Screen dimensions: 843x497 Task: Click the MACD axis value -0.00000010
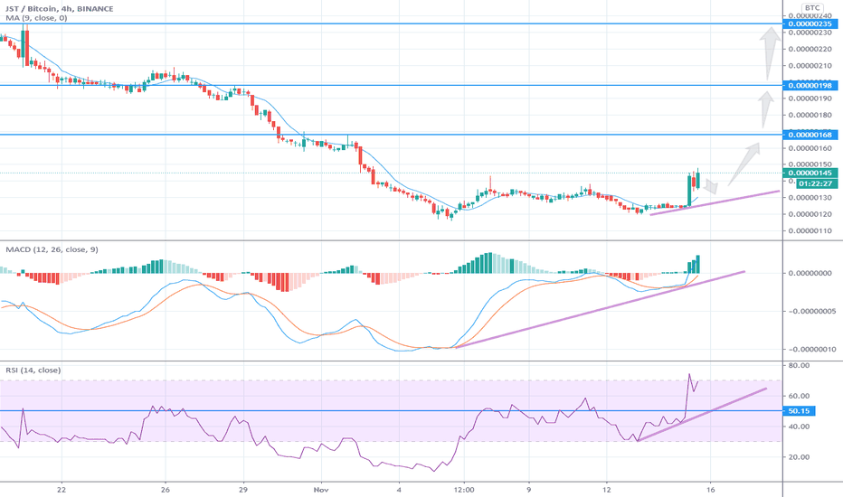(810, 349)
